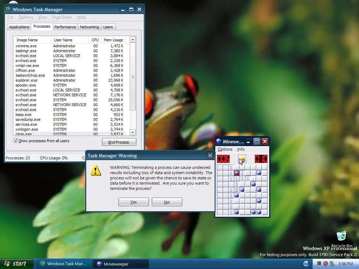Click the Minesweeper mine counter display

pyautogui.click(x=223, y=159)
